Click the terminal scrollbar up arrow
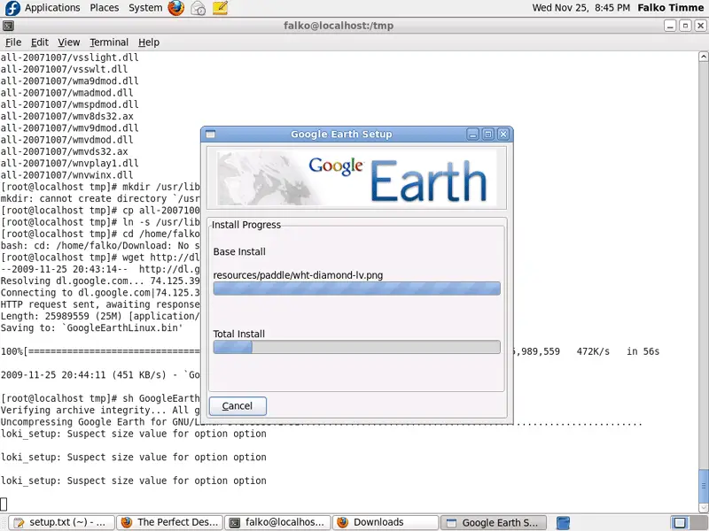Viewport: 709px width, 531px height. click(704, 57)
